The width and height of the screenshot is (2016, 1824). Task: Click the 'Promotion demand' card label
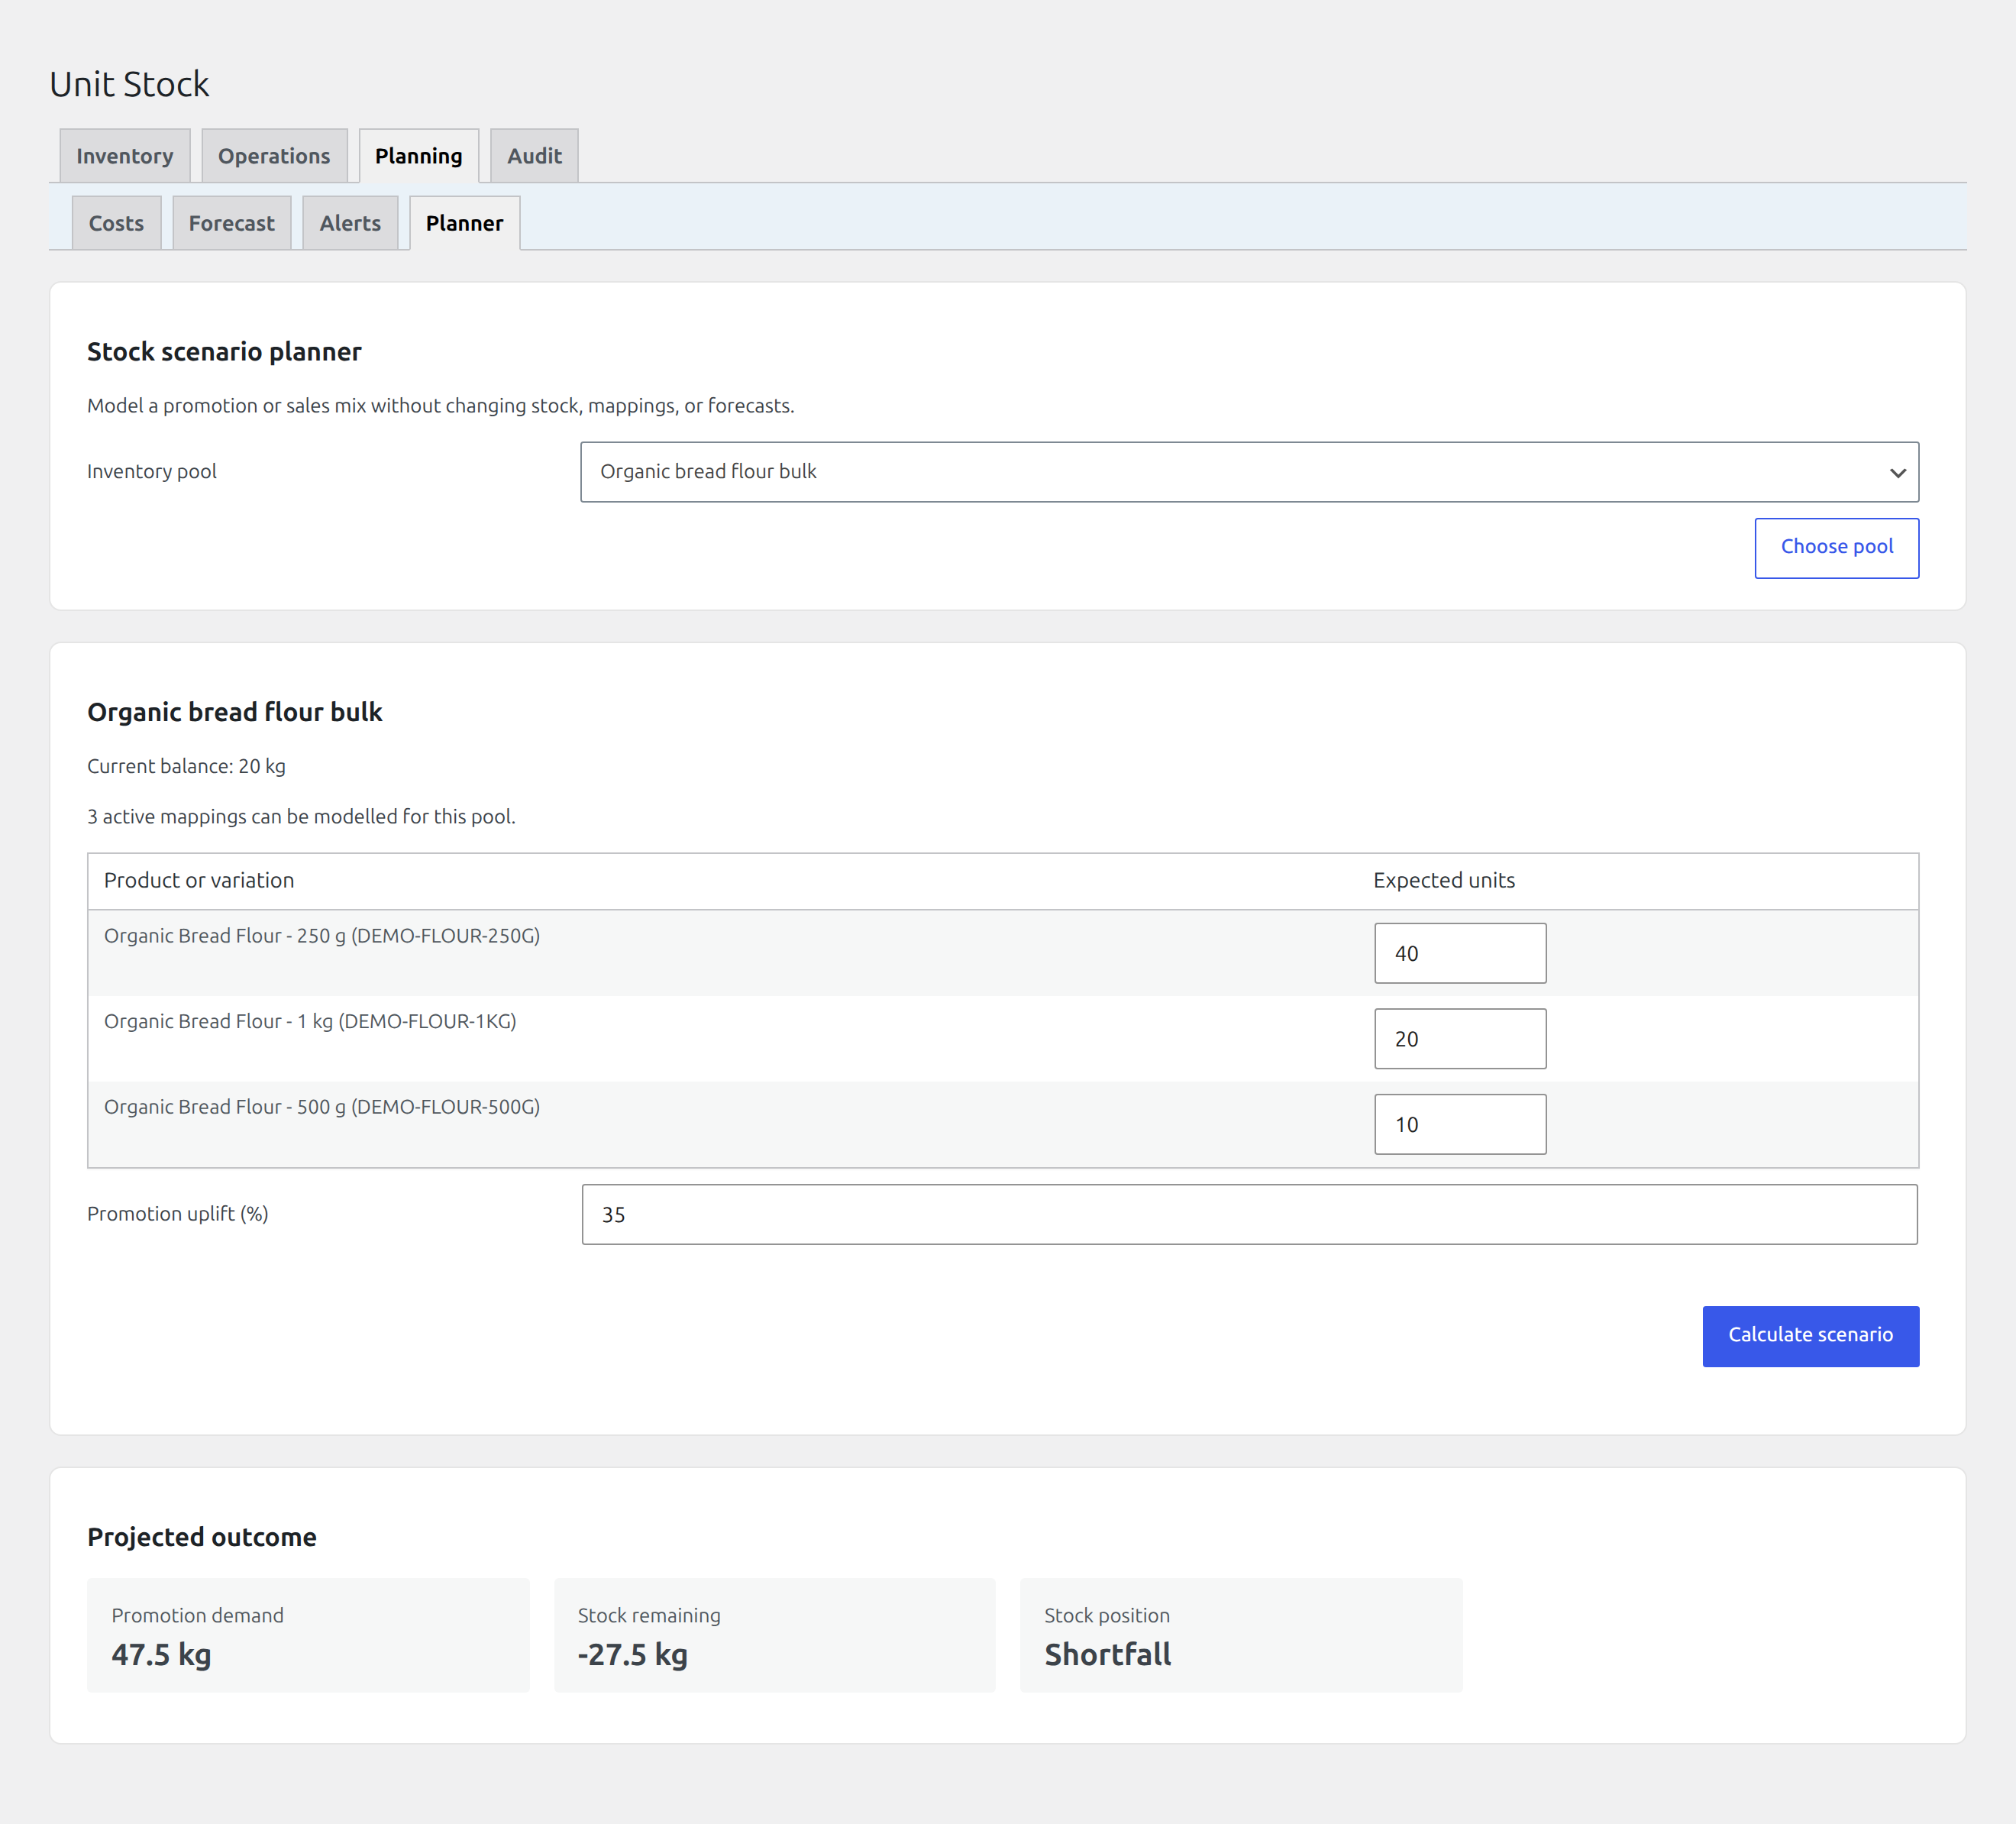tap(197, 1615)
